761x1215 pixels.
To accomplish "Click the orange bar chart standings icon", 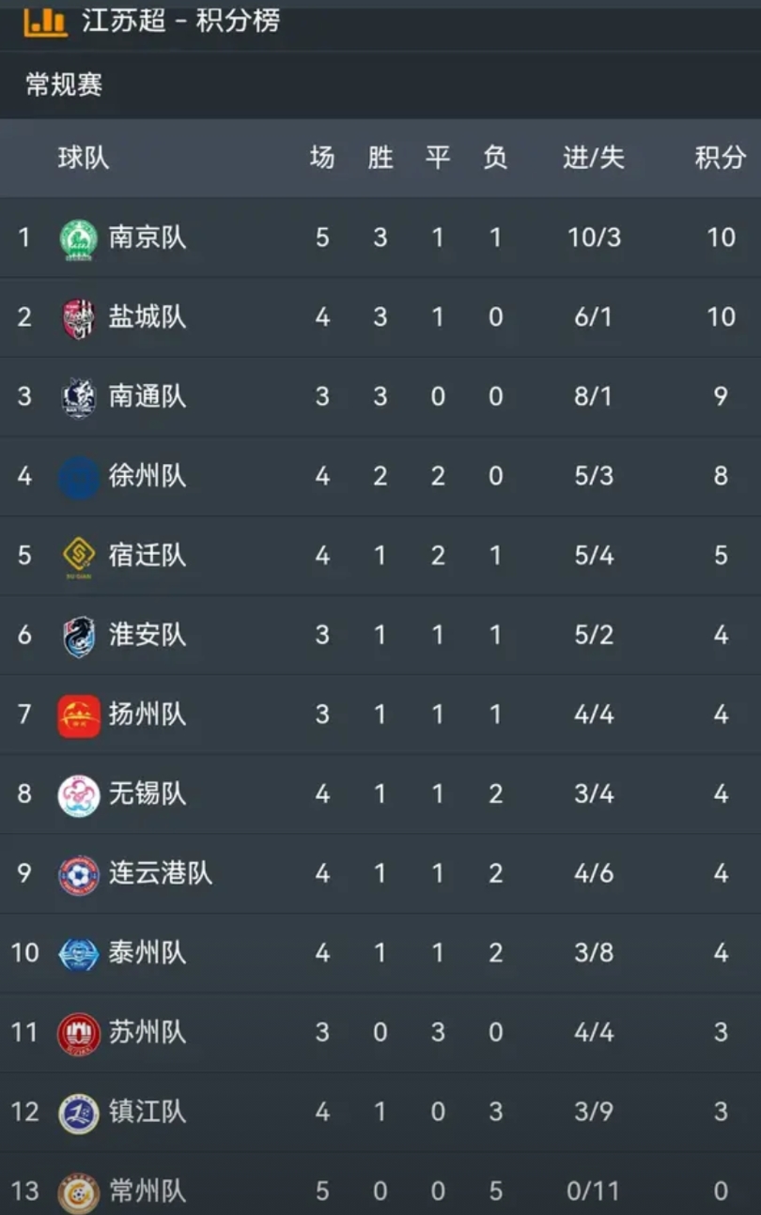I will pos(46,22).
